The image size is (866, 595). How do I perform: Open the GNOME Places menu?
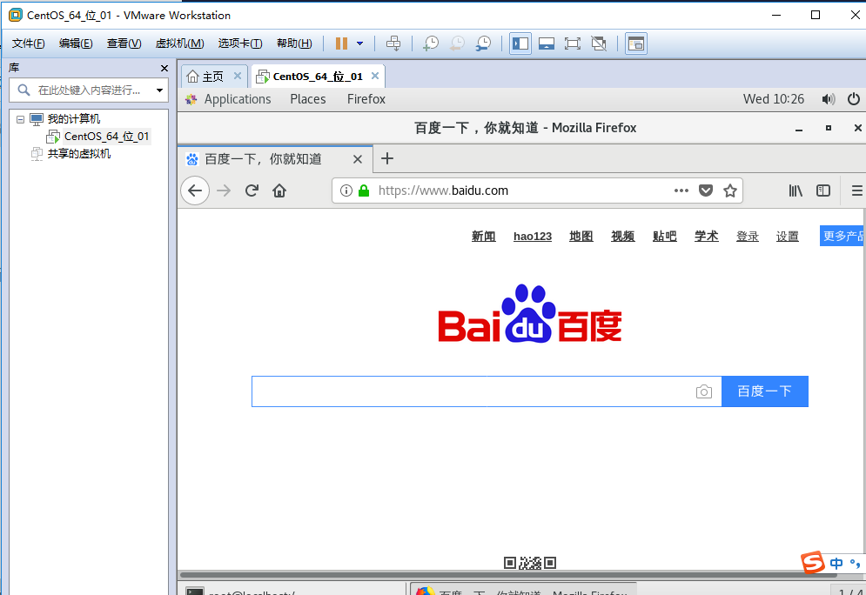tap(307, 99)
